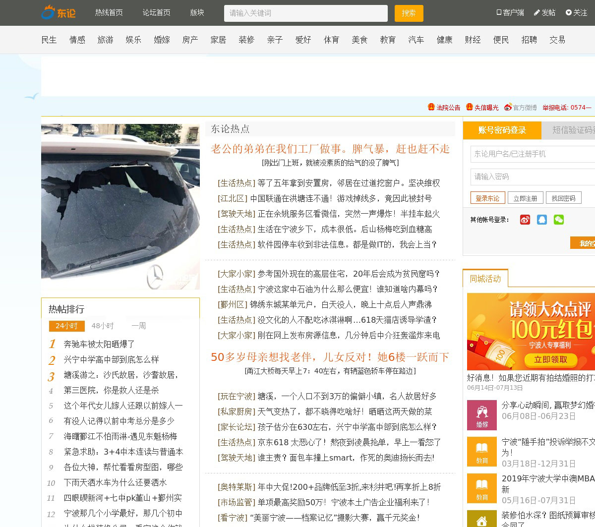Click the 立即注册 button

(x=525, y=198)
